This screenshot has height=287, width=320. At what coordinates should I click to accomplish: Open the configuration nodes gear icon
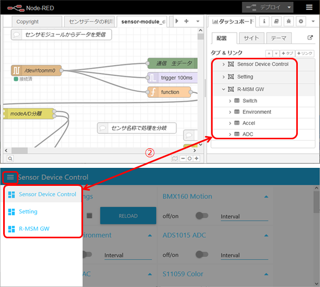(x=300, y=21)
